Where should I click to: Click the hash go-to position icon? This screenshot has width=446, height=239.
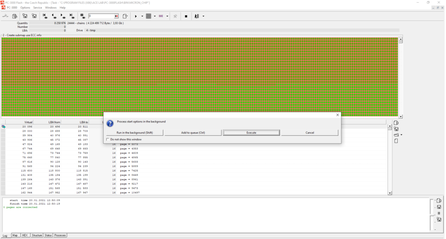83,16
